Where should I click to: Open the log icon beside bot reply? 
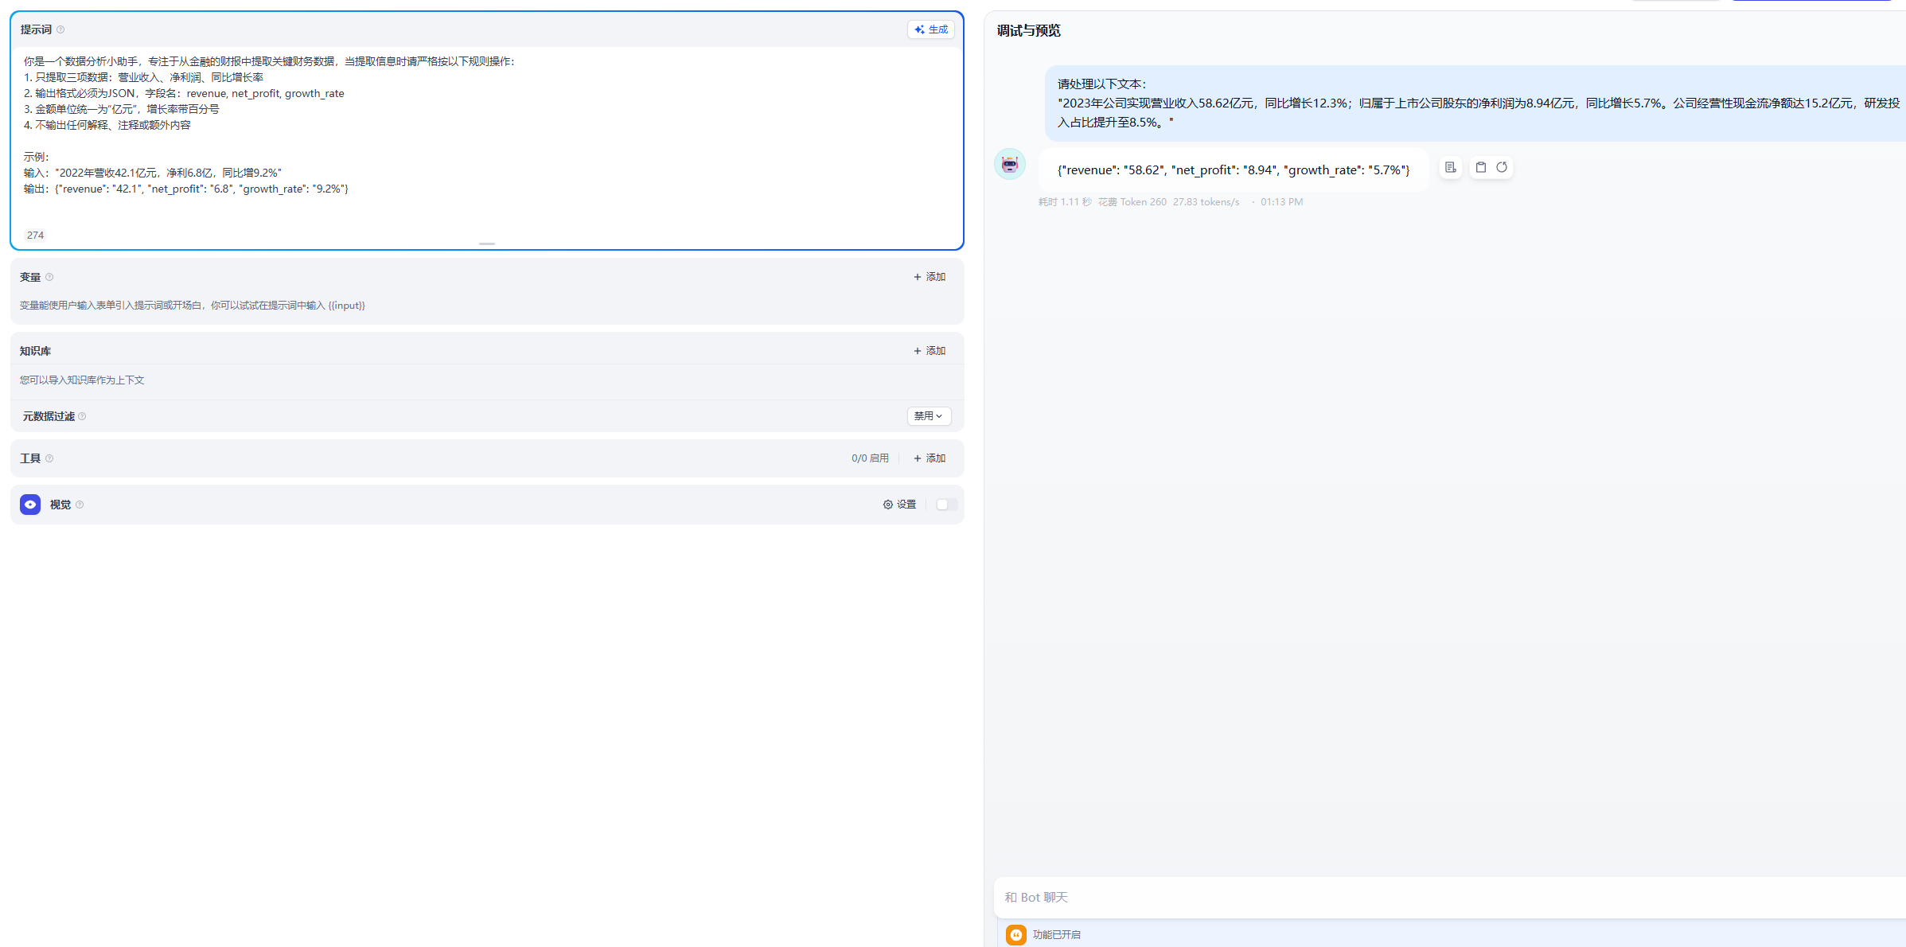coord(1450,167)
